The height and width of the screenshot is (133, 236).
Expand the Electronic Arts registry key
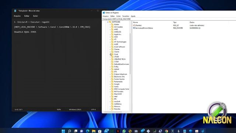tap(110, 76)
